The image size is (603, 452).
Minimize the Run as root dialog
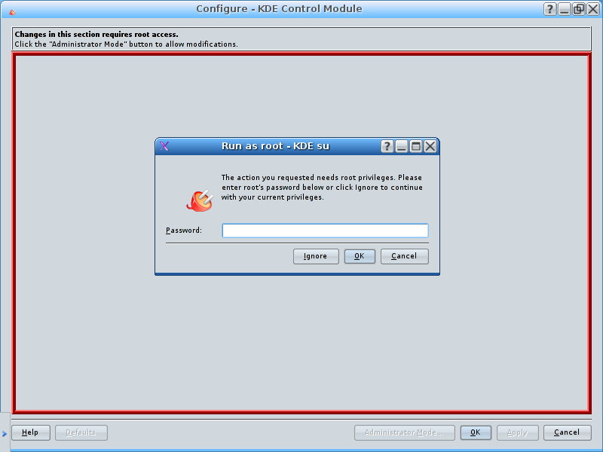[x=402, y=146]
